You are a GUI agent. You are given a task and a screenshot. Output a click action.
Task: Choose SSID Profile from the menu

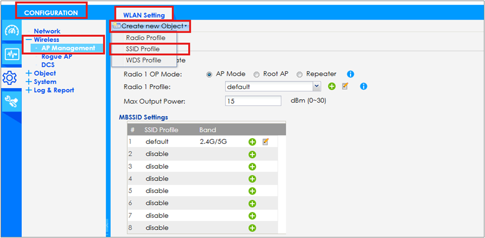(143, 49)
